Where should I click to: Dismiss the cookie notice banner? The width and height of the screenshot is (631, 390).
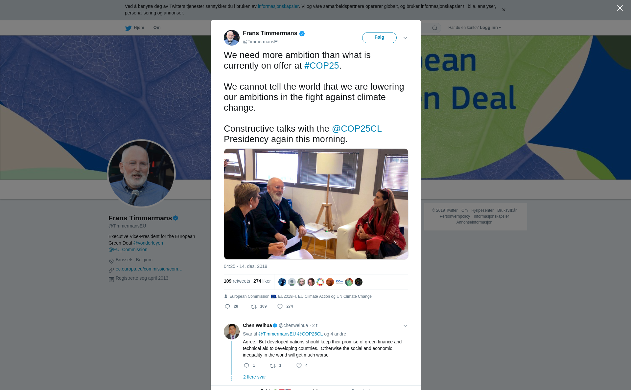(x=503, y=10)
